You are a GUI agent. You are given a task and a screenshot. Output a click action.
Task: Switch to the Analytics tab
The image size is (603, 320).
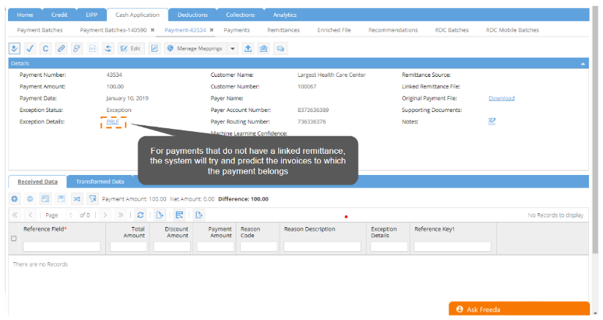point(285,15)
